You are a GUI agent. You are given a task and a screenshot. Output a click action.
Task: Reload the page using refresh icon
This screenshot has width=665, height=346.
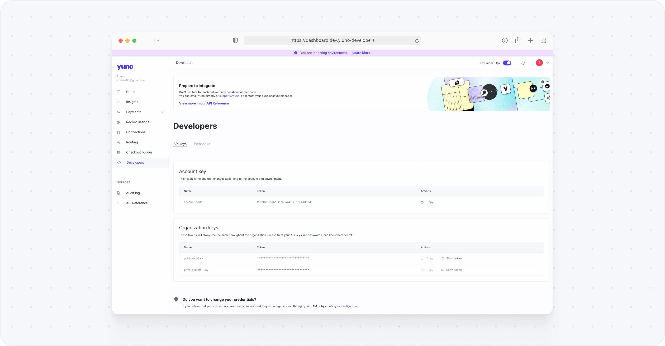point(417,41)
